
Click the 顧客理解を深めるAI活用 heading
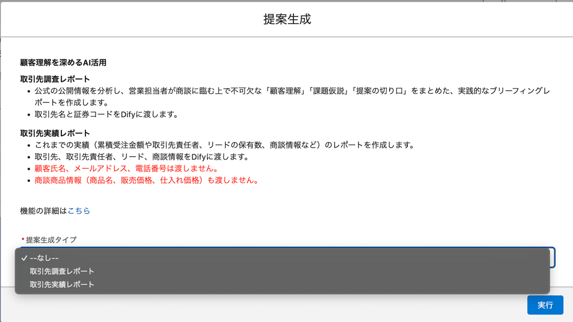click(63, 63)
